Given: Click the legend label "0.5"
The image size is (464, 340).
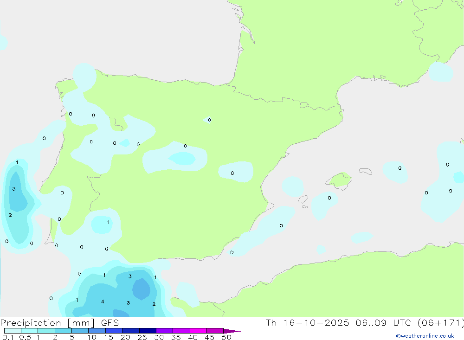Looking at the screenshot, I should click(x=25, y=337).
